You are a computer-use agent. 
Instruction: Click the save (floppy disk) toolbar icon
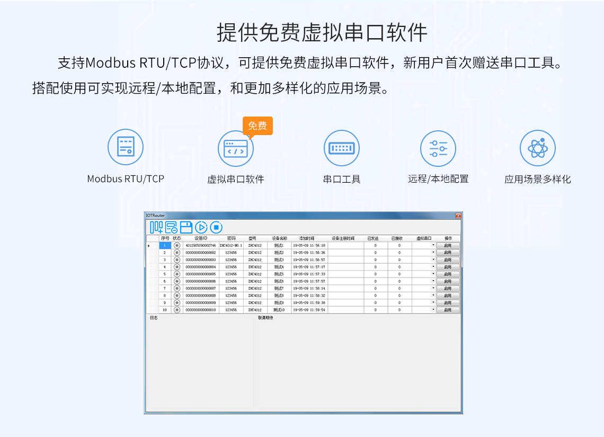tap(186, 227)
